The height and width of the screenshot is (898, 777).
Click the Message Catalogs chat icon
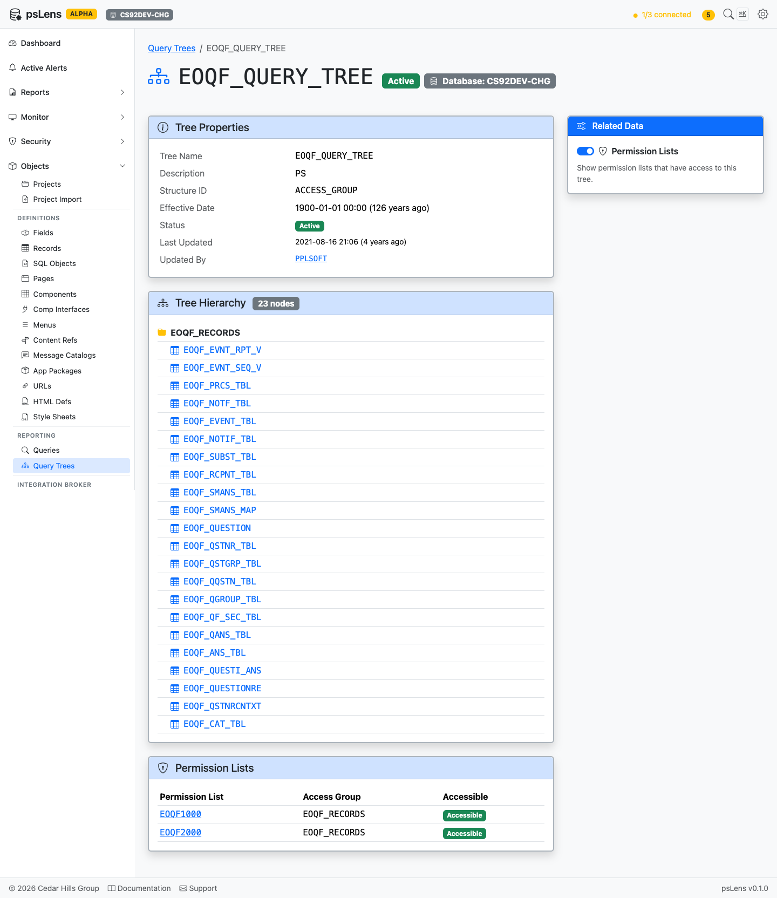point(25,355)
